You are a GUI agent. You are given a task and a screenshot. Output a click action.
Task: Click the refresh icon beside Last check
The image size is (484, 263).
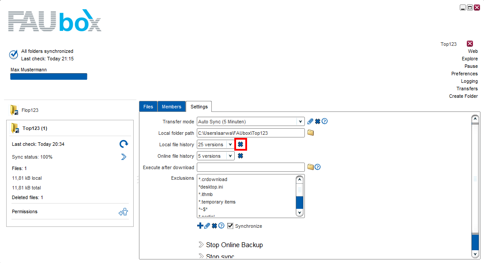coord(124,144)
